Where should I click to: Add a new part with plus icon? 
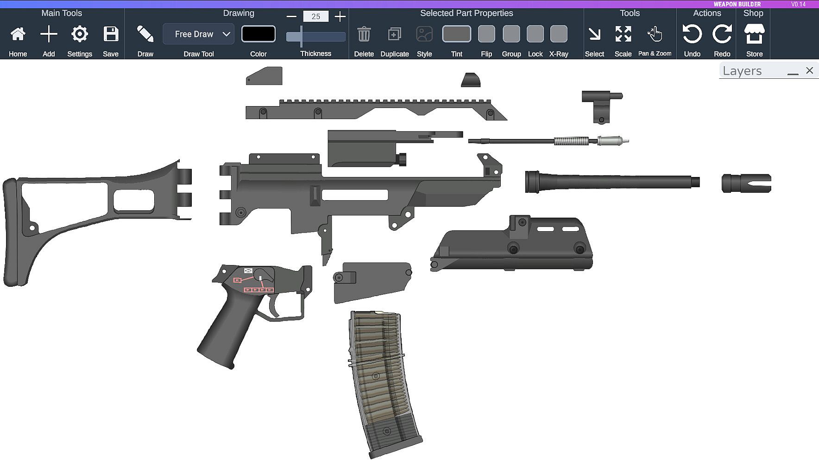49,34
